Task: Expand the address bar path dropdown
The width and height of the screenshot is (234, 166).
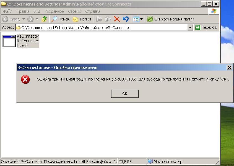Action: (190, 27)
